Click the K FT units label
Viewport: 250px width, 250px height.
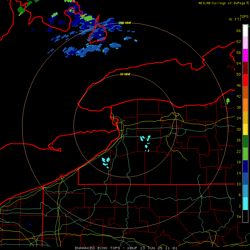[235, 19]
